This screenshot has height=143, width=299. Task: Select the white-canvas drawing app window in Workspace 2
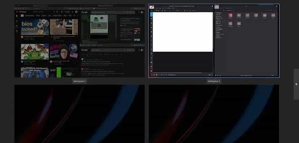click(x=181, y=41)
